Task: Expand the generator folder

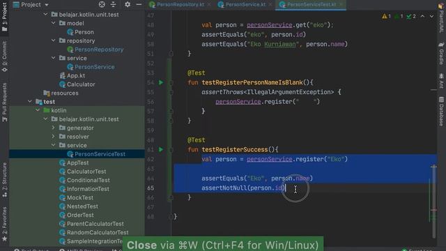Action: pyautogui.click(x=54, y=128)
